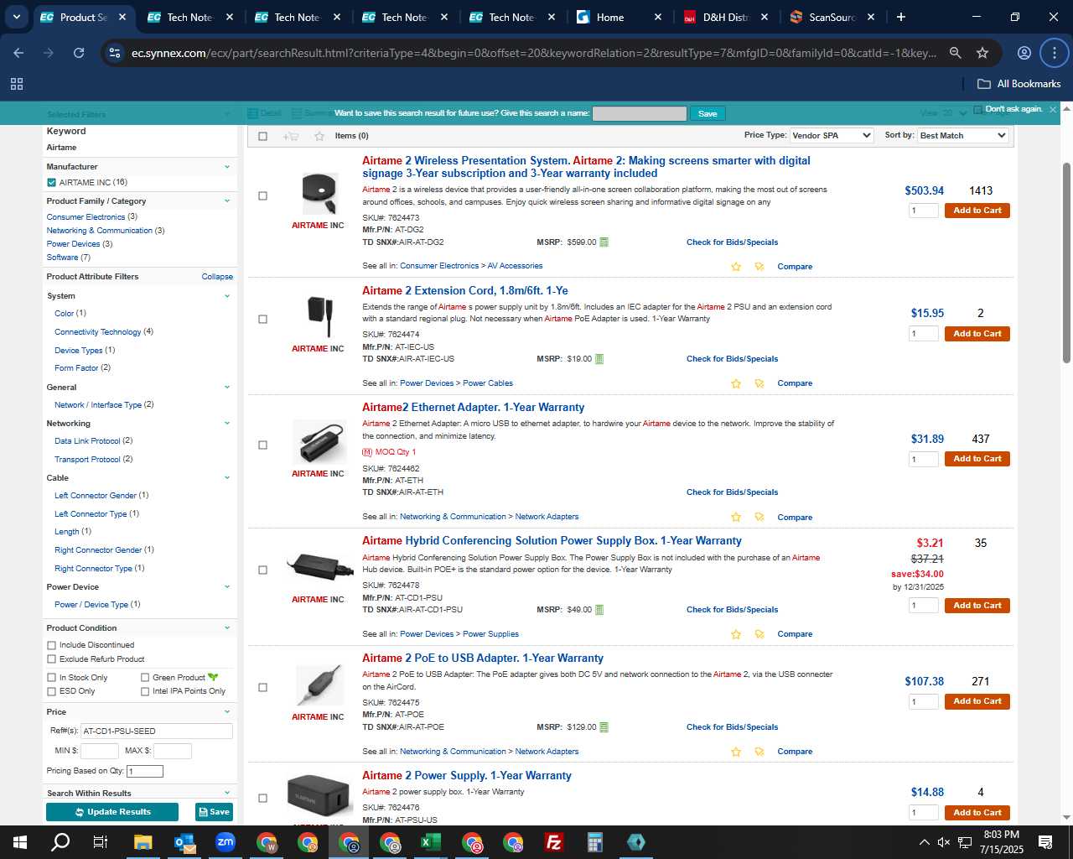Click Save next to the search name field

[x=708, y=113]
